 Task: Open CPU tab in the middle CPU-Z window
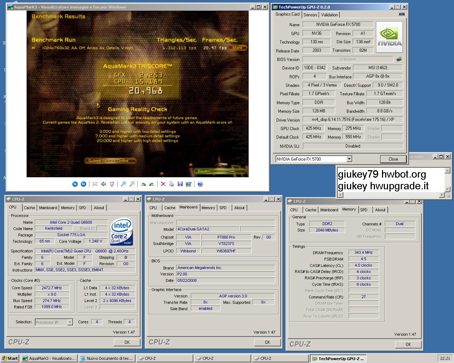[153, 208]
